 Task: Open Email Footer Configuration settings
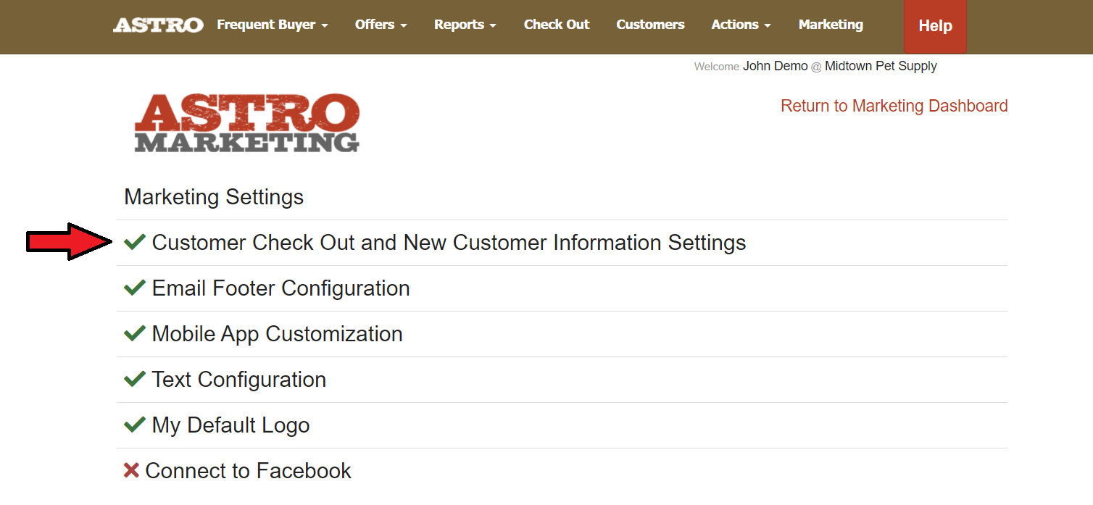click(x=280, y=288)
